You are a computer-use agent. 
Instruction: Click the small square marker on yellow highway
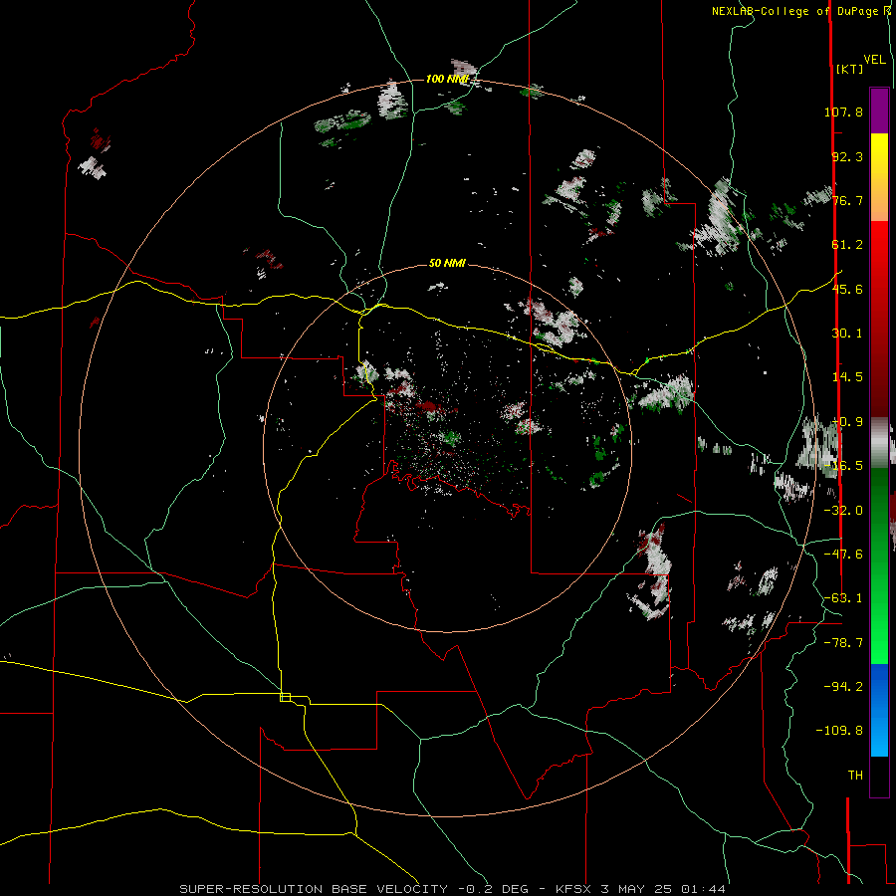285,697
